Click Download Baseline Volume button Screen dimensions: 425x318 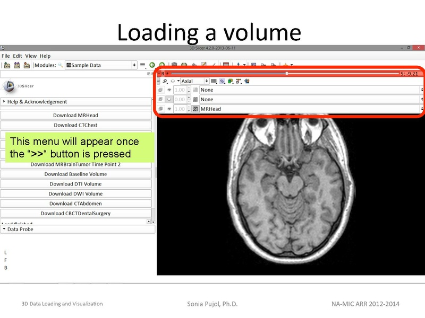click(x=75, y=174)
